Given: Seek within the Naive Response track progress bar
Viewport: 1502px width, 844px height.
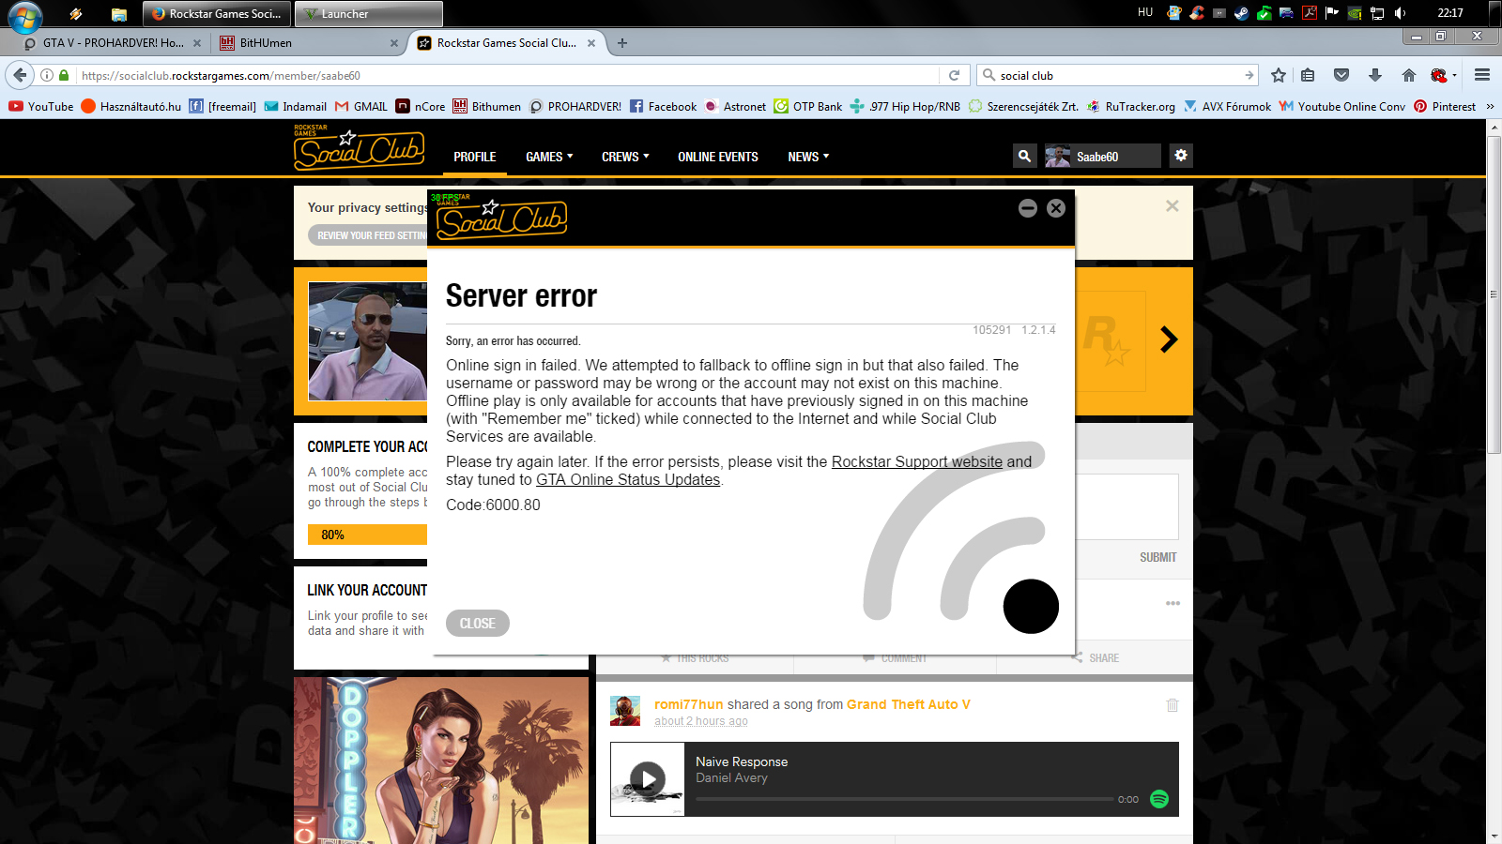Looking at the screenshot, I should [x=905, y=799].
